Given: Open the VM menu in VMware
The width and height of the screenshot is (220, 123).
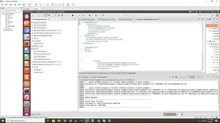Looking at the screenshot, I should coord(15,4).
